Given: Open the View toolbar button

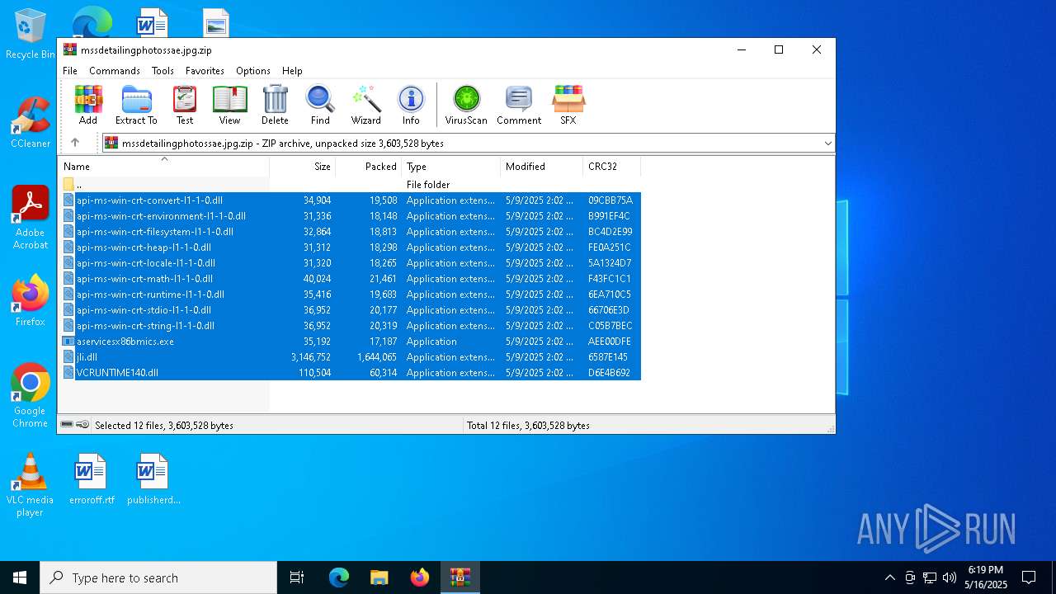Looking at the screenshot, I should click(229, 105).
